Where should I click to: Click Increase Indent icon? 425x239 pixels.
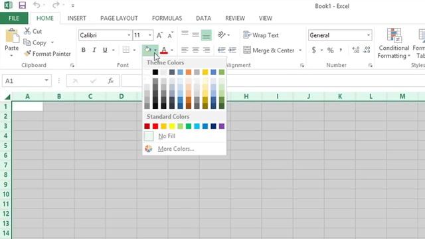(x=232, y=50)
